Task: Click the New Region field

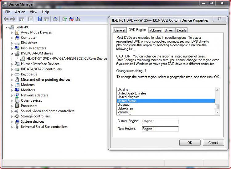Action: 160,129
